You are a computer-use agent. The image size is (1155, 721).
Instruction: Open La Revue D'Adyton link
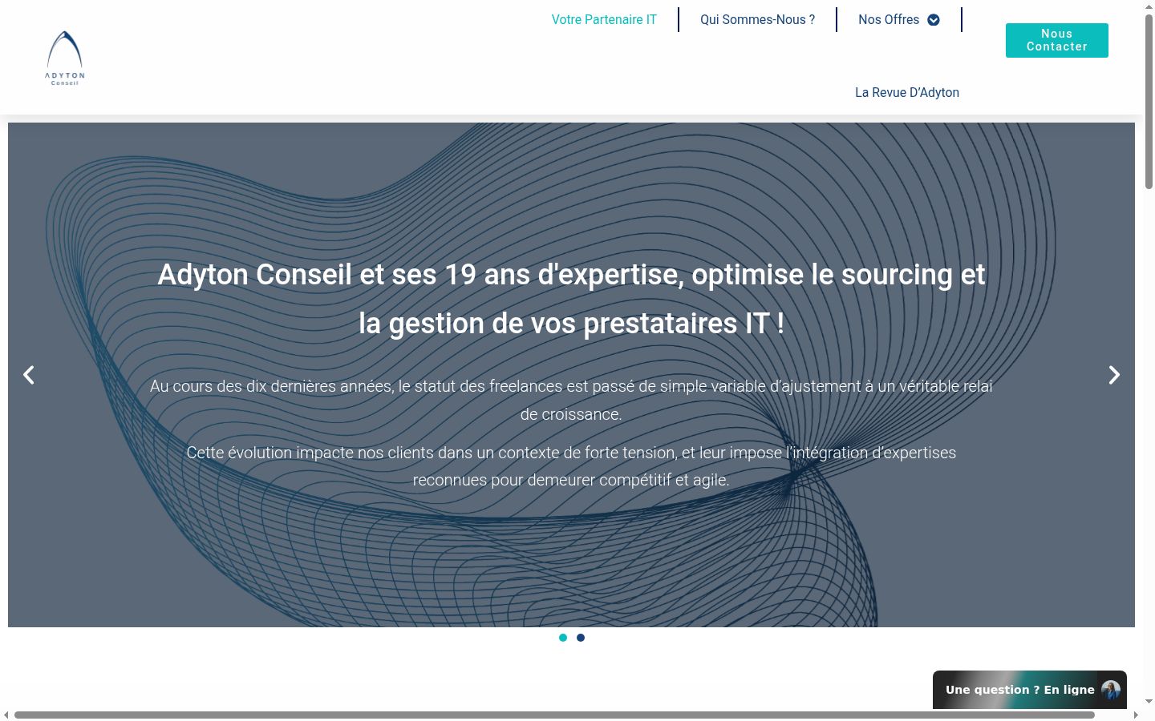coord(907,93)
